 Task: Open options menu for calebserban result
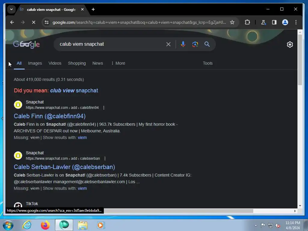point(105,159)
